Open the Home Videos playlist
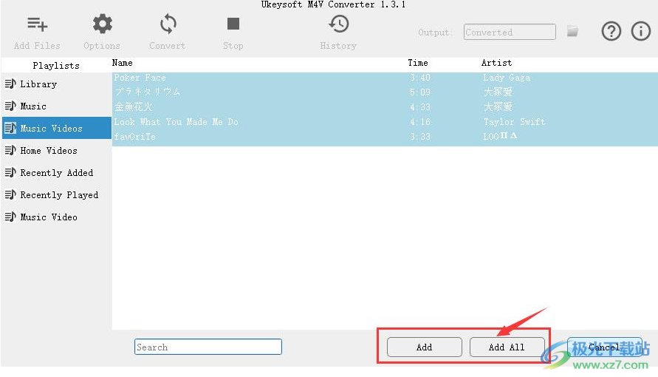Viewport: 658px width, 377px height. (x=56, y=150)
